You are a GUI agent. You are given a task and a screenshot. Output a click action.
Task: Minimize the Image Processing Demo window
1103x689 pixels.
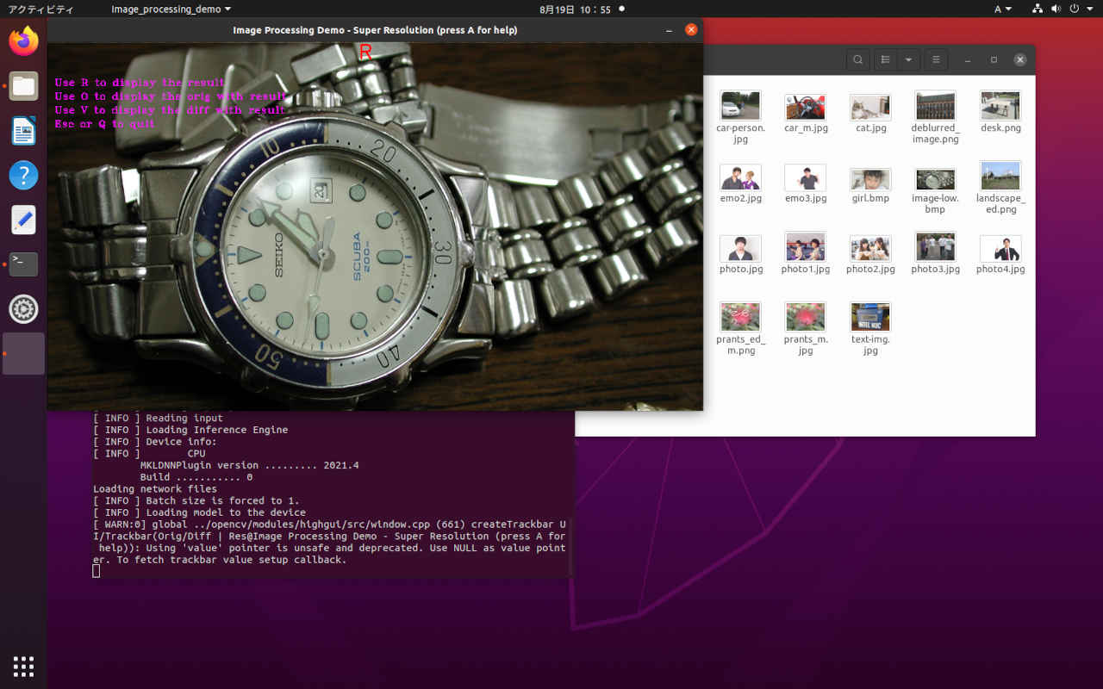click(669, 29)
